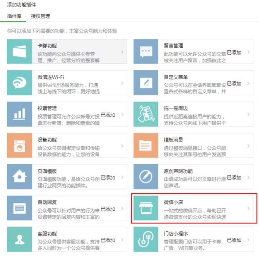259x257 pixels.
Task: Open the 门店小程序 plugin title
Action: tap(176, 234)
